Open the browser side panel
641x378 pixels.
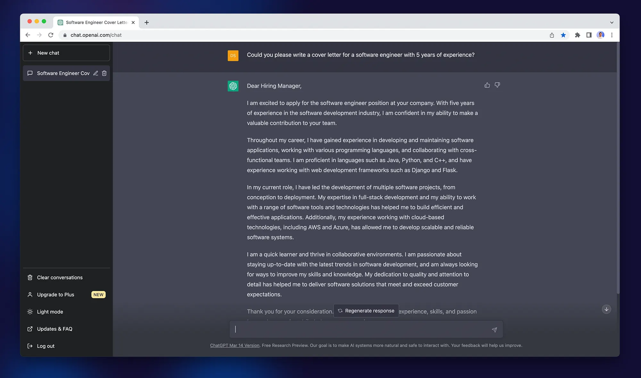pyautogui.click(x=589, y=35)
